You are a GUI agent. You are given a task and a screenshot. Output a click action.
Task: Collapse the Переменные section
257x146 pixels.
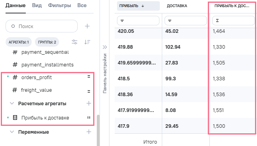coord(12,132)
